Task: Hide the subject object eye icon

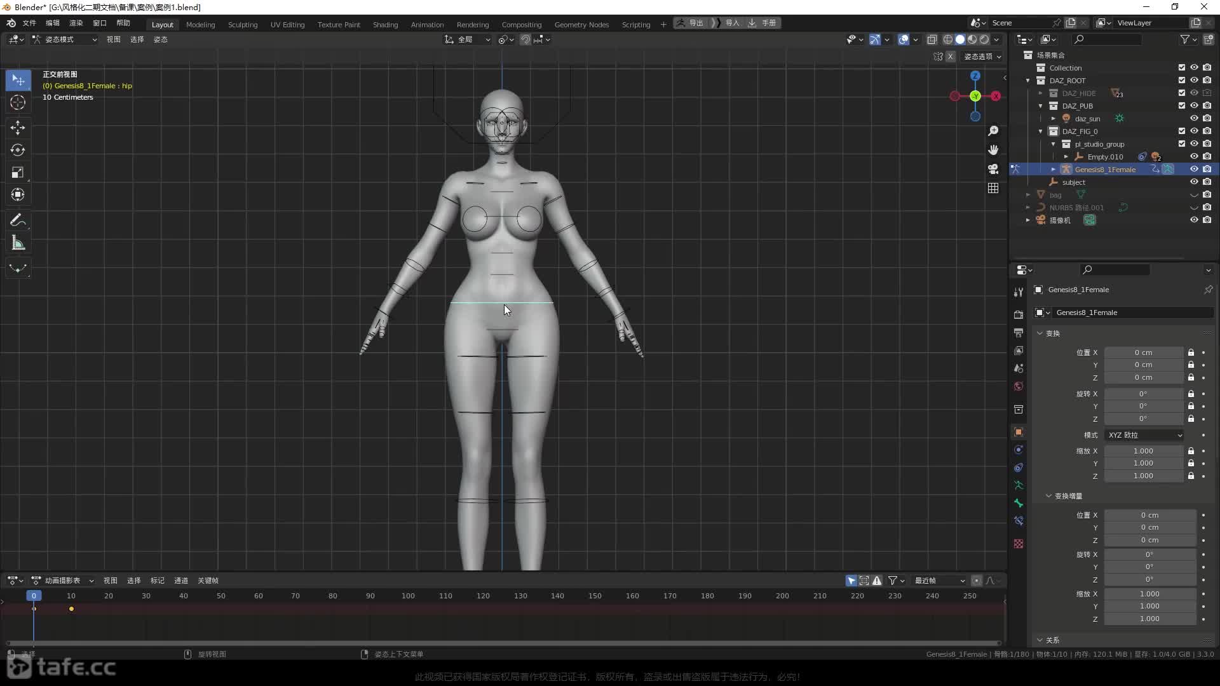Action: pyautogui.click(x=1194, y=182)
